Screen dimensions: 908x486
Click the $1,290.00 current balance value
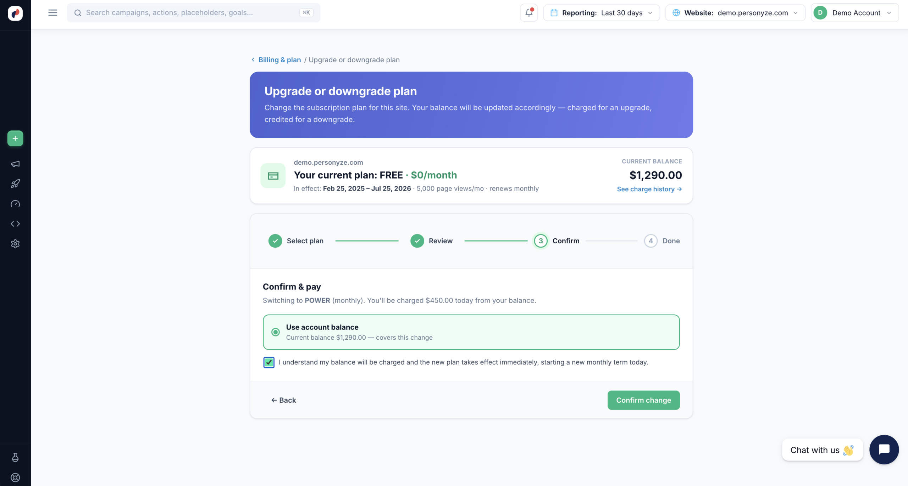tap(655, 175)
